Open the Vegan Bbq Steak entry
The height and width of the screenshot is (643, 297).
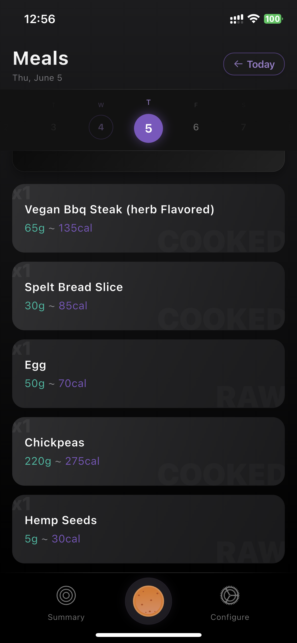coord(148,218)
